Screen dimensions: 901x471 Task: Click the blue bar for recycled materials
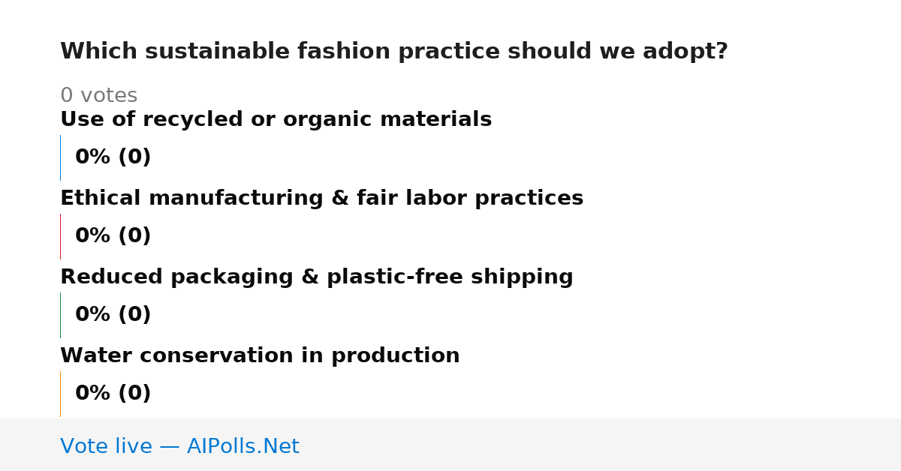(60, 157)
